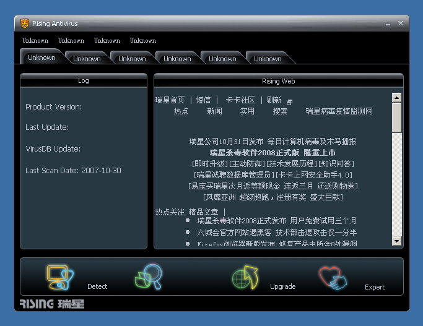Image resolution: width=423 pixels, height=326 pixels.
Task: Visit the 卡卡社区 link
Action: (240, 100)
